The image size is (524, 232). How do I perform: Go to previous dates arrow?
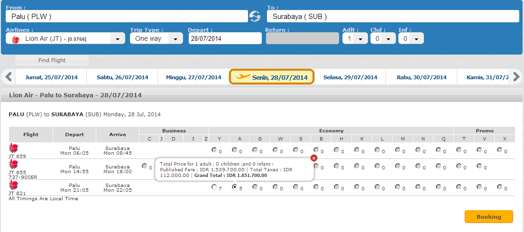tap(9, 77)
